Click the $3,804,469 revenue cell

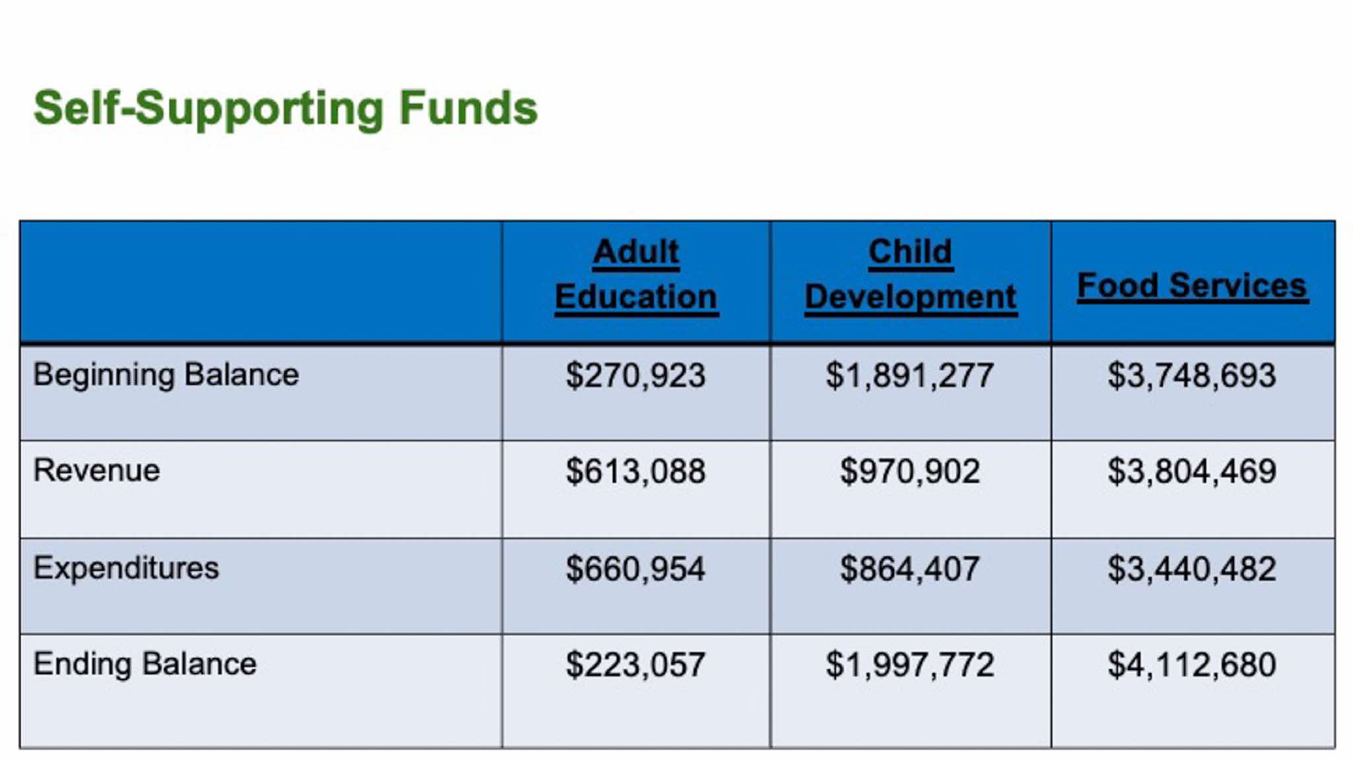tap(1192, 471)
